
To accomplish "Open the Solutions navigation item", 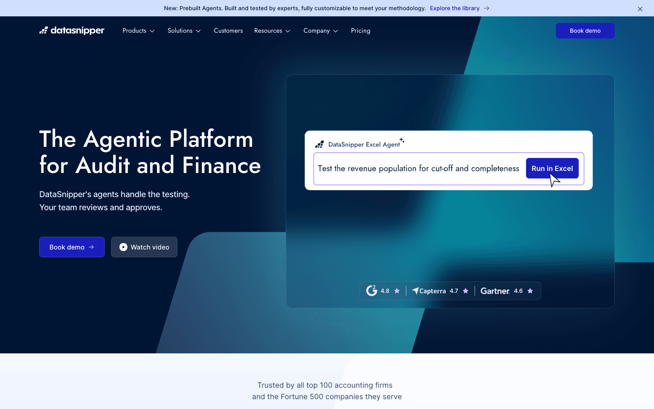I will (x=180, y=31).
